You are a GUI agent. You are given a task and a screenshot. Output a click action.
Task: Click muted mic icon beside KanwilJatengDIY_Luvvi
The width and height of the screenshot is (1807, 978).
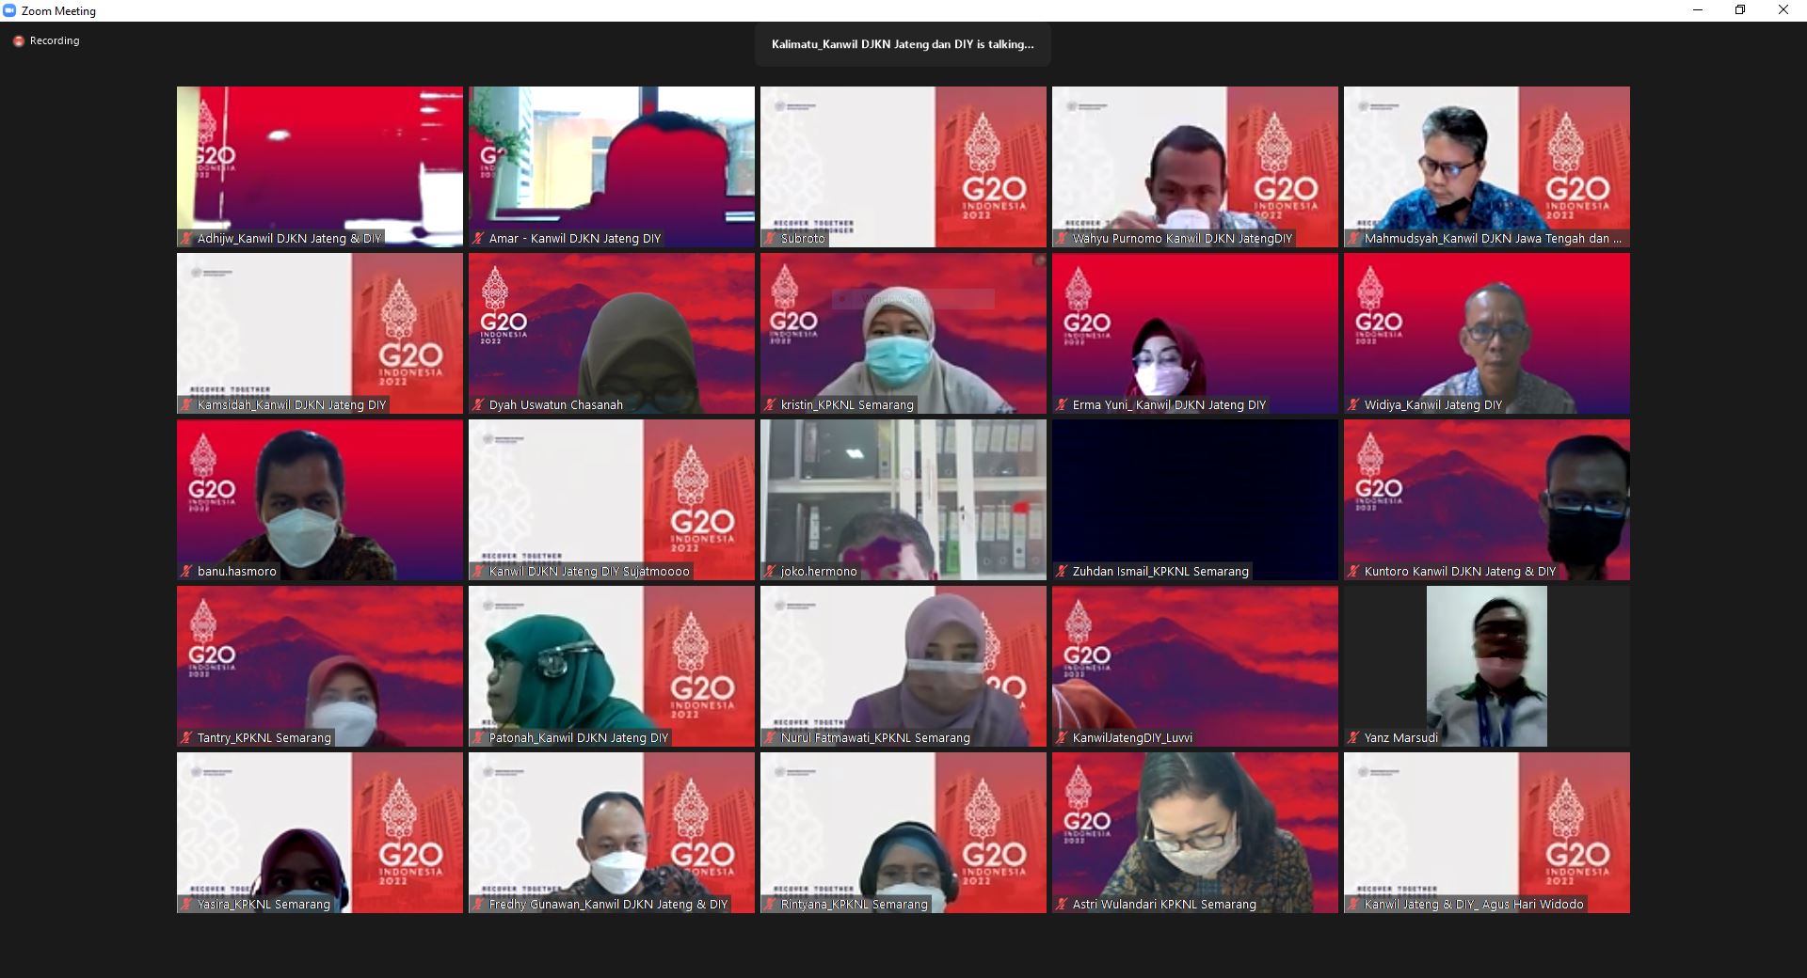coord(1062,738)
